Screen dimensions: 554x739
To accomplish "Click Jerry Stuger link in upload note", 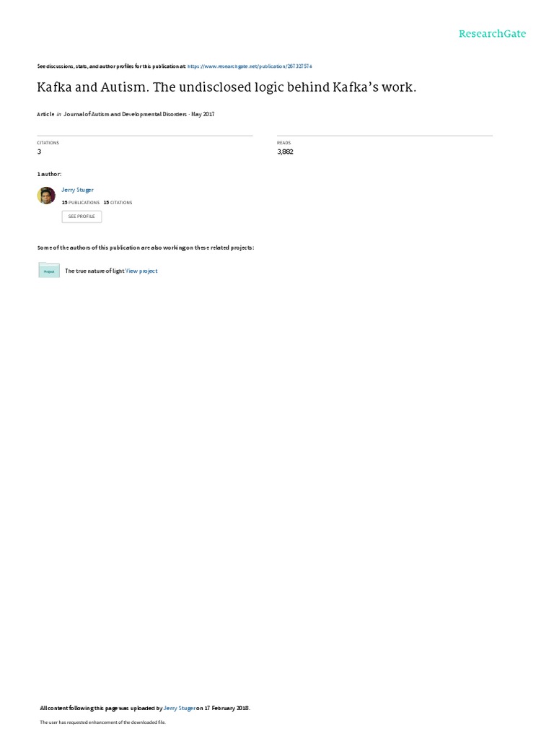I will [179, 708].
